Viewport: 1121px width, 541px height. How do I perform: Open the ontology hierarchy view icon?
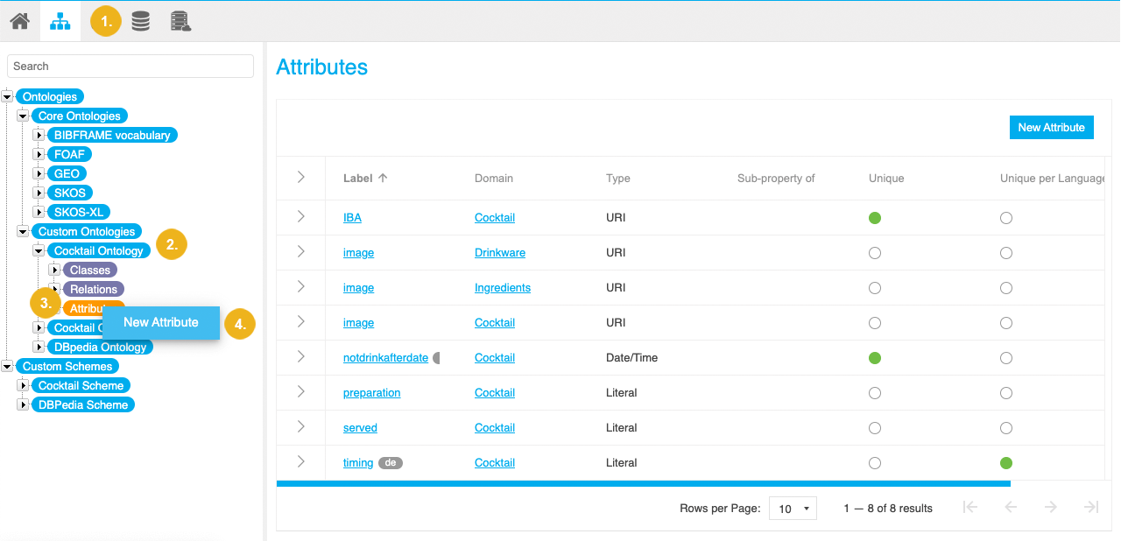[x=60, y=22]
